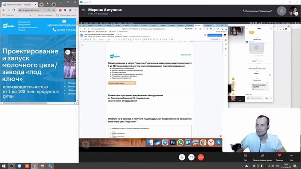Viewport: 301px width, 169px height.
Task: Open the Chrome extensions puzzle icon
Action: click(x=65, y=10)
